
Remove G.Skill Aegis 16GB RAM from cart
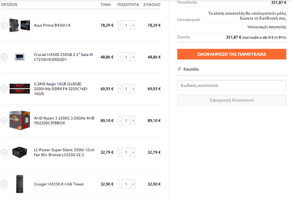(4, 89)
